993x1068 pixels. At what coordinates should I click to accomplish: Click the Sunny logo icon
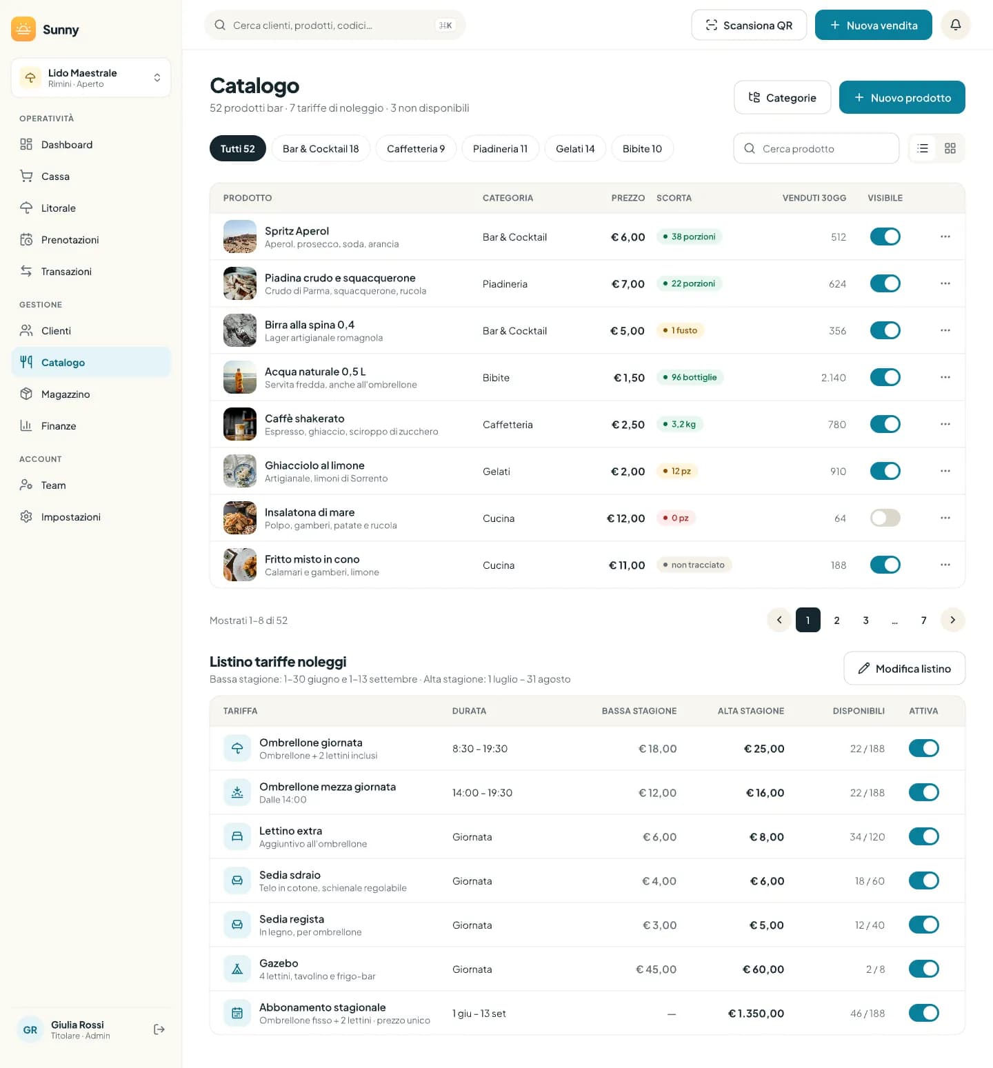tap(23, 29)
